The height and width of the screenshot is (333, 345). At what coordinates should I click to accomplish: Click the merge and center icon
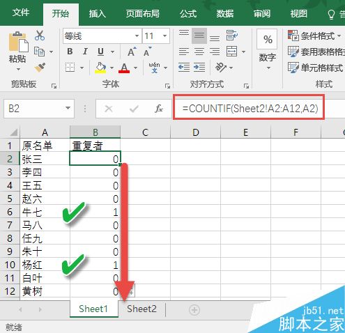231,52
